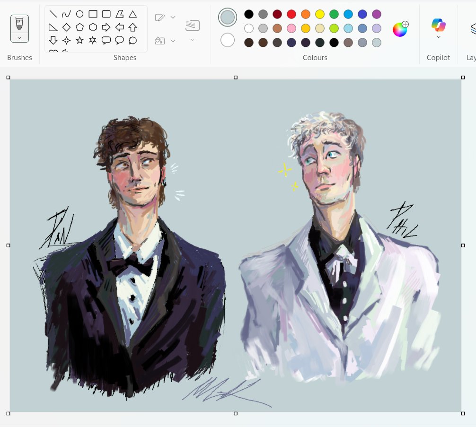Pick the gold colour swatch

click(306, 28)
